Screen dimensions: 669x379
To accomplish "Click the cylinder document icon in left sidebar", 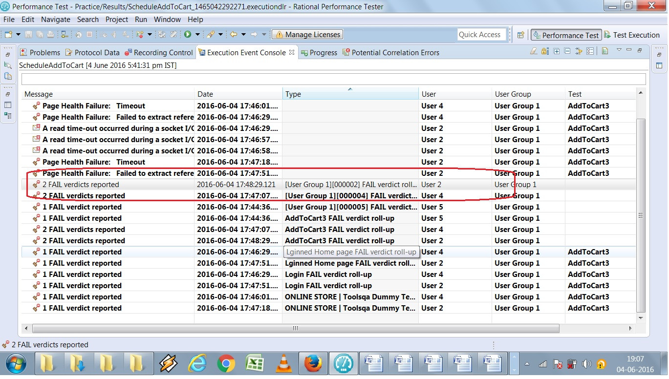I will click(x=8, y=76).
